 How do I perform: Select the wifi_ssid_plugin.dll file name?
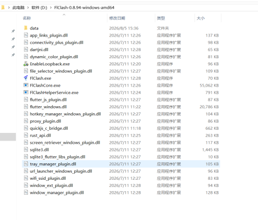[48, 178]
